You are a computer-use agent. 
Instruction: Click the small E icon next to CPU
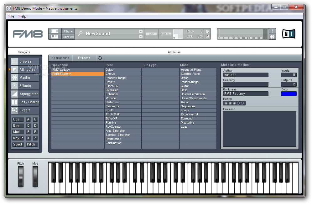coord(207,36)
